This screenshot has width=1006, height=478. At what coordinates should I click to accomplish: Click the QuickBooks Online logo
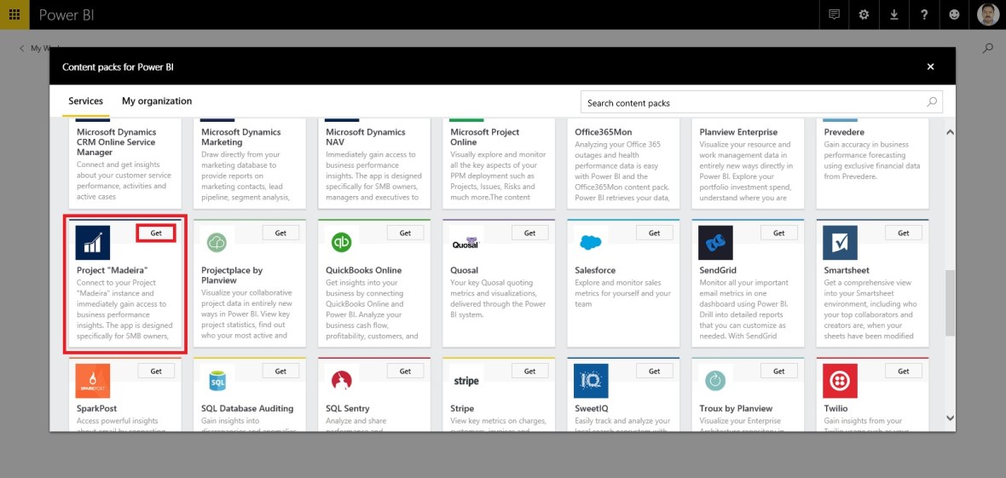[x=342, y=243]
